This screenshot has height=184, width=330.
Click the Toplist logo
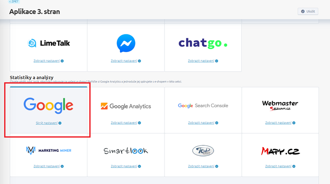(203, 151)
